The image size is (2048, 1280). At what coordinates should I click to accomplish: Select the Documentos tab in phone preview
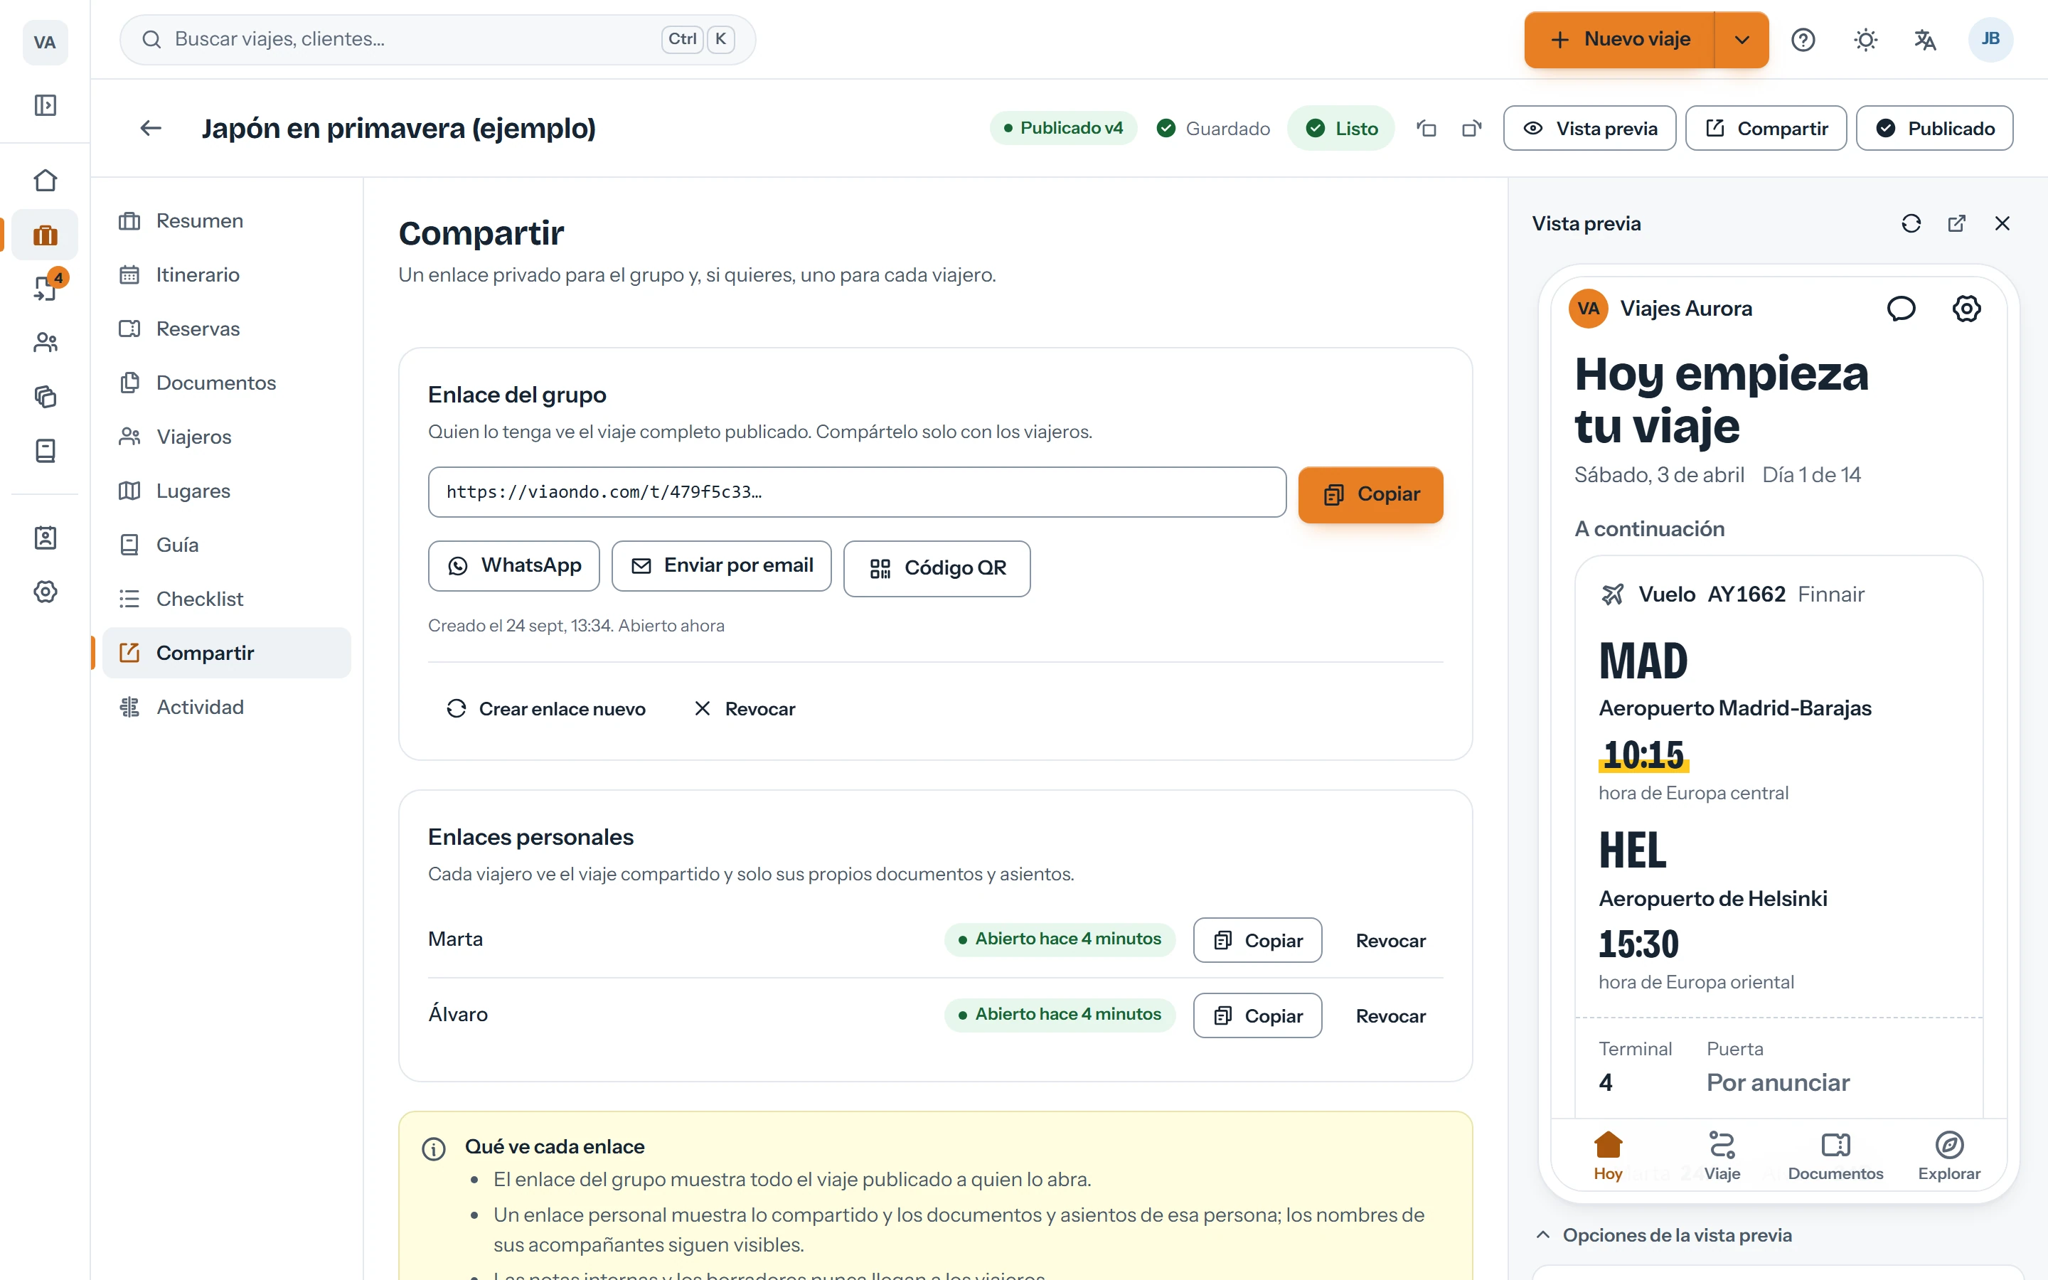pos(1835,1155)
